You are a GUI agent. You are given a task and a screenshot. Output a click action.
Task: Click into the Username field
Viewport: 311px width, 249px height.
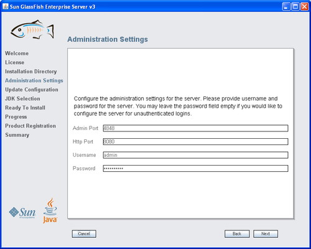(195, 155)
